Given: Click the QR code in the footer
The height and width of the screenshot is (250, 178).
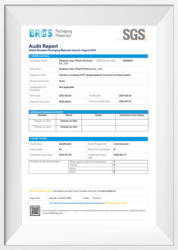Looking at the screenshot, I should pos(35,211).
